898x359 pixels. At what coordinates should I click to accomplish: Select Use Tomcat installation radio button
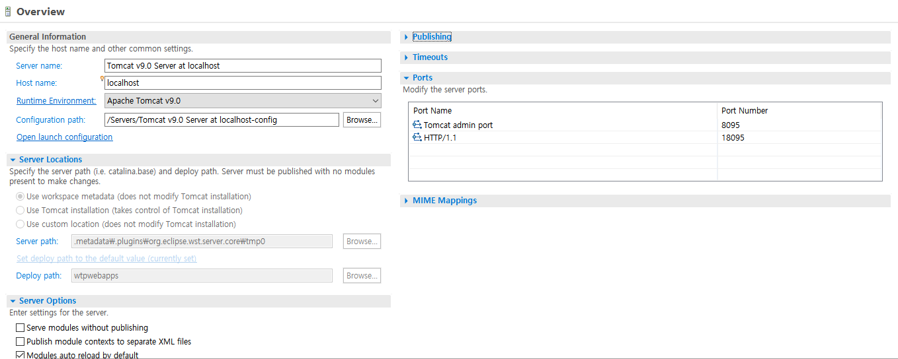[20, 211]
